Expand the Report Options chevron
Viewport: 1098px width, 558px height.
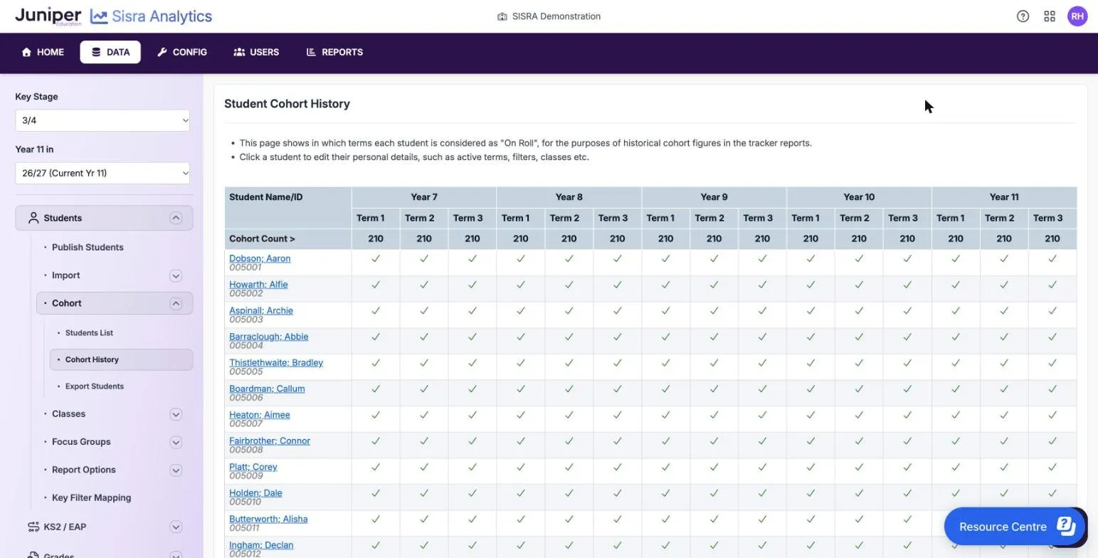[176, 470]
